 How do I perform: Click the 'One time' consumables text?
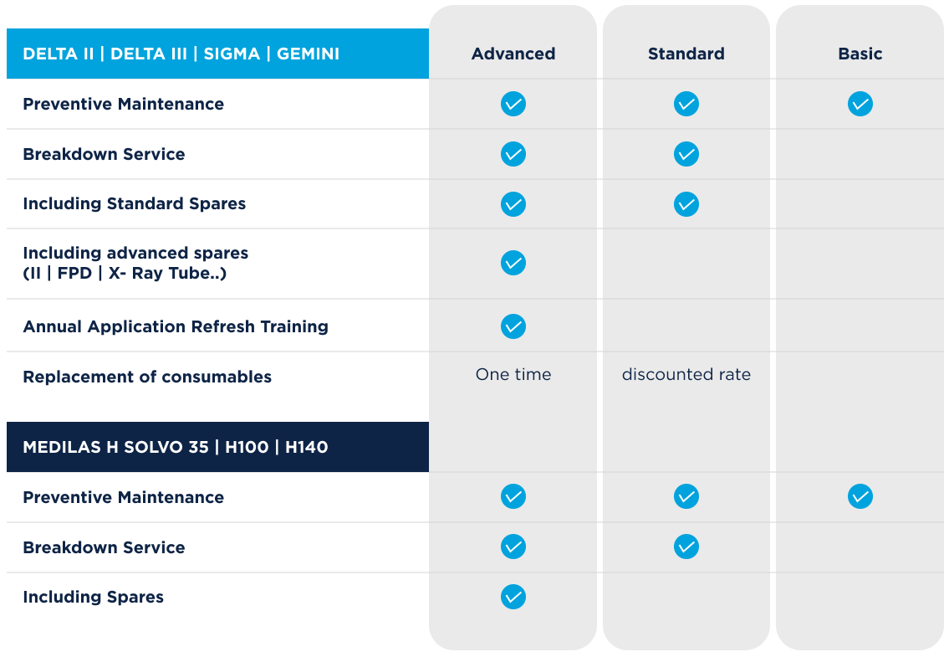[513, 375]
